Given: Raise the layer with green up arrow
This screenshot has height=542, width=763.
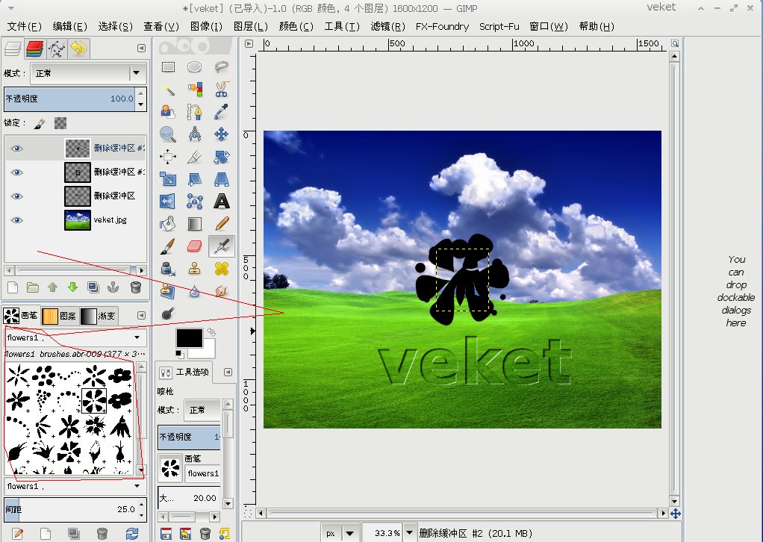Looking at the screenshot, I should coord(52,287).
